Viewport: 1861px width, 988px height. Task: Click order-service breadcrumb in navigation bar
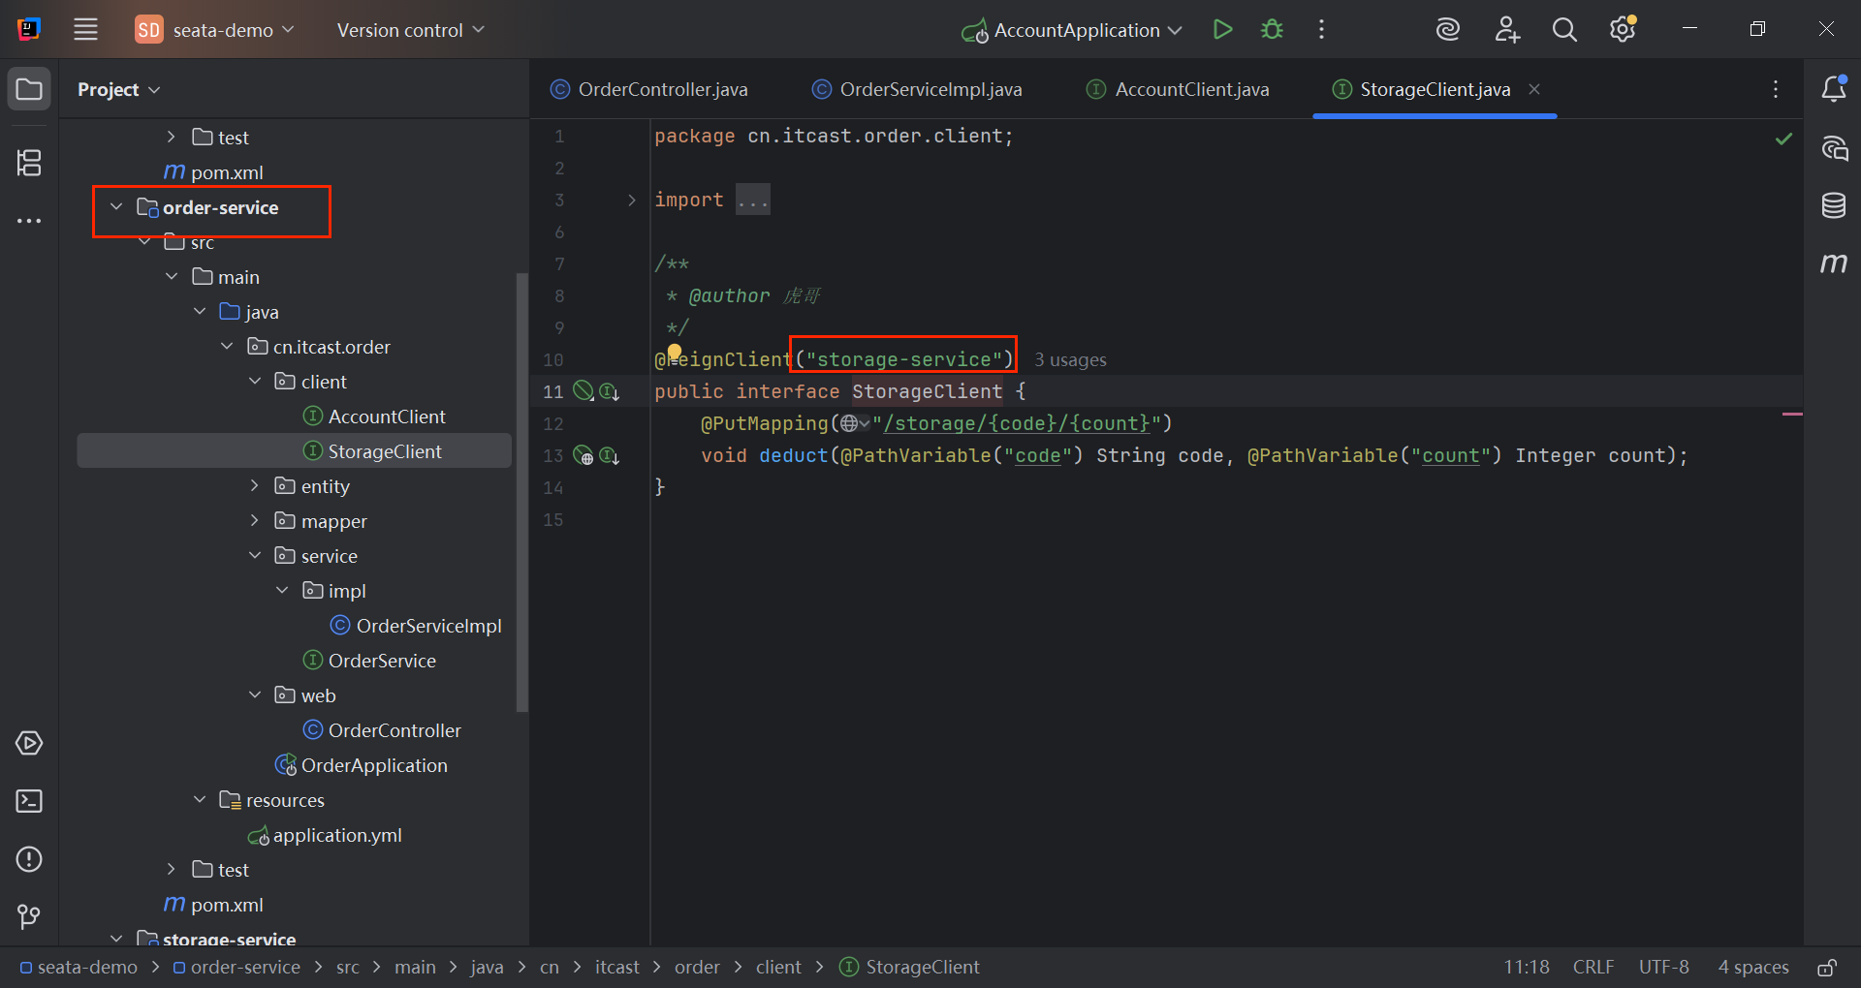[237, 967]
